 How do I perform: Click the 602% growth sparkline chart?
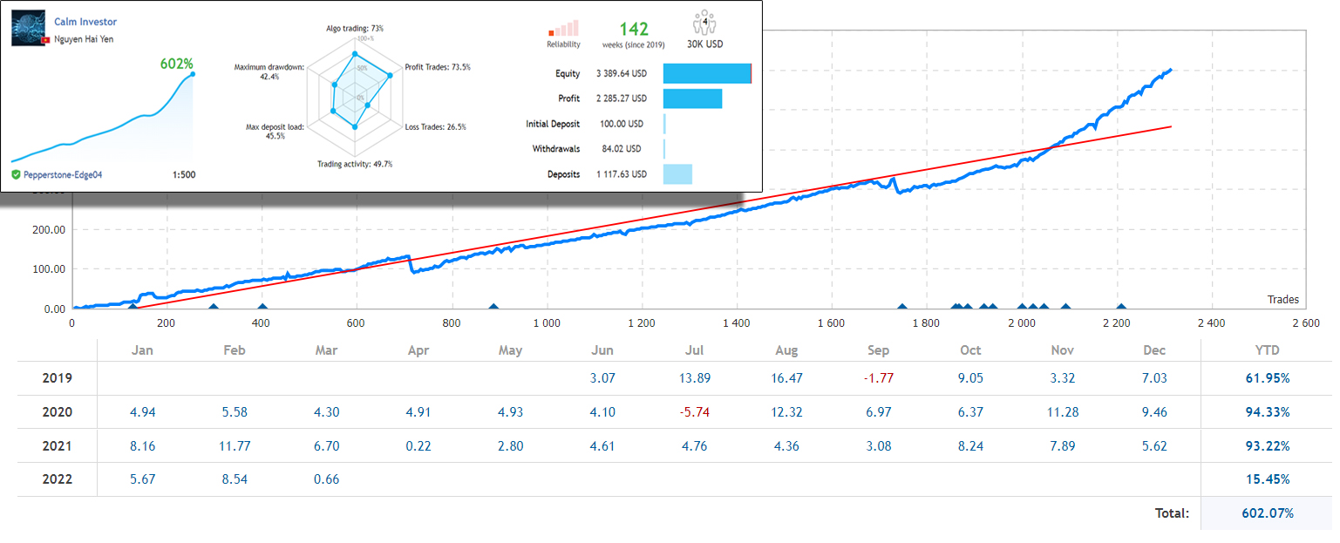[x=103, y=122]
